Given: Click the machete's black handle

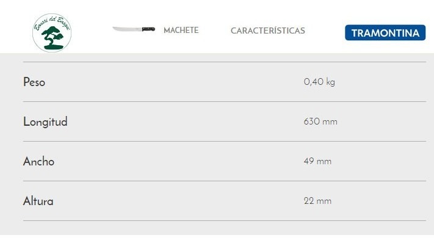Looking at the screenshot, I should (x=148, y=29).
